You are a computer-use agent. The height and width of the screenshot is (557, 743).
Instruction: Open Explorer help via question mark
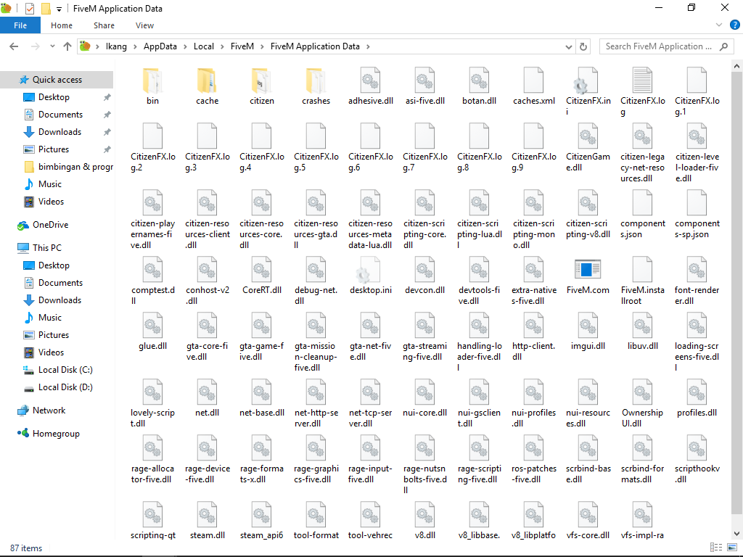pyautogui.click(x=734, y=25)
